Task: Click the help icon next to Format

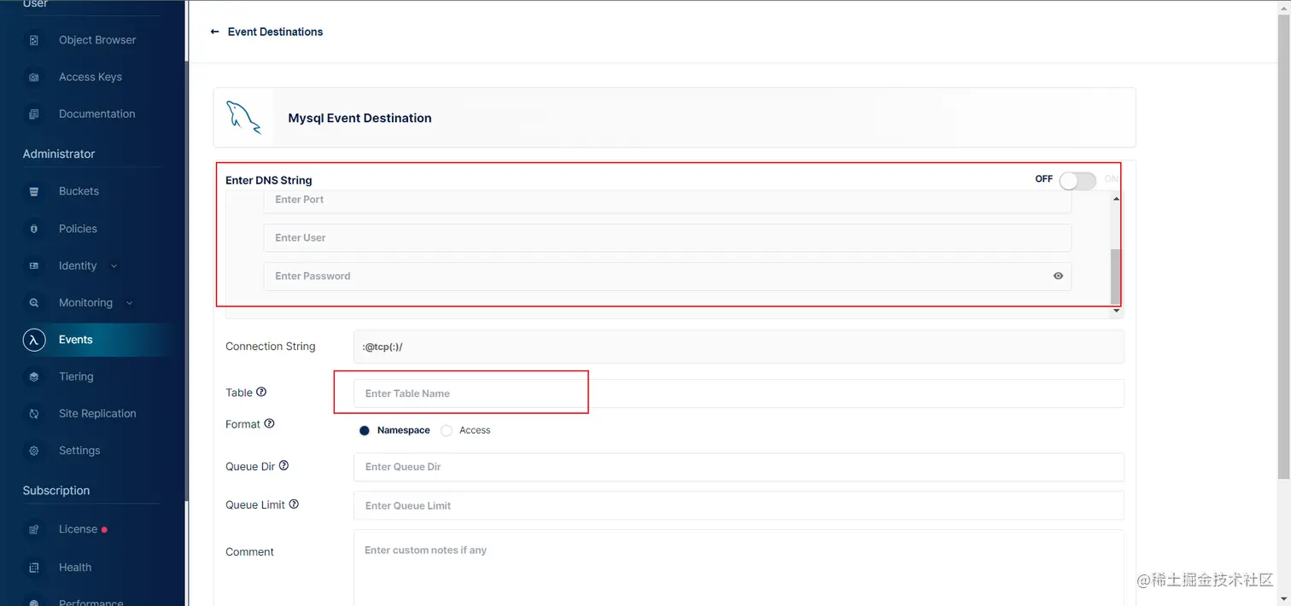Action: 269,423
